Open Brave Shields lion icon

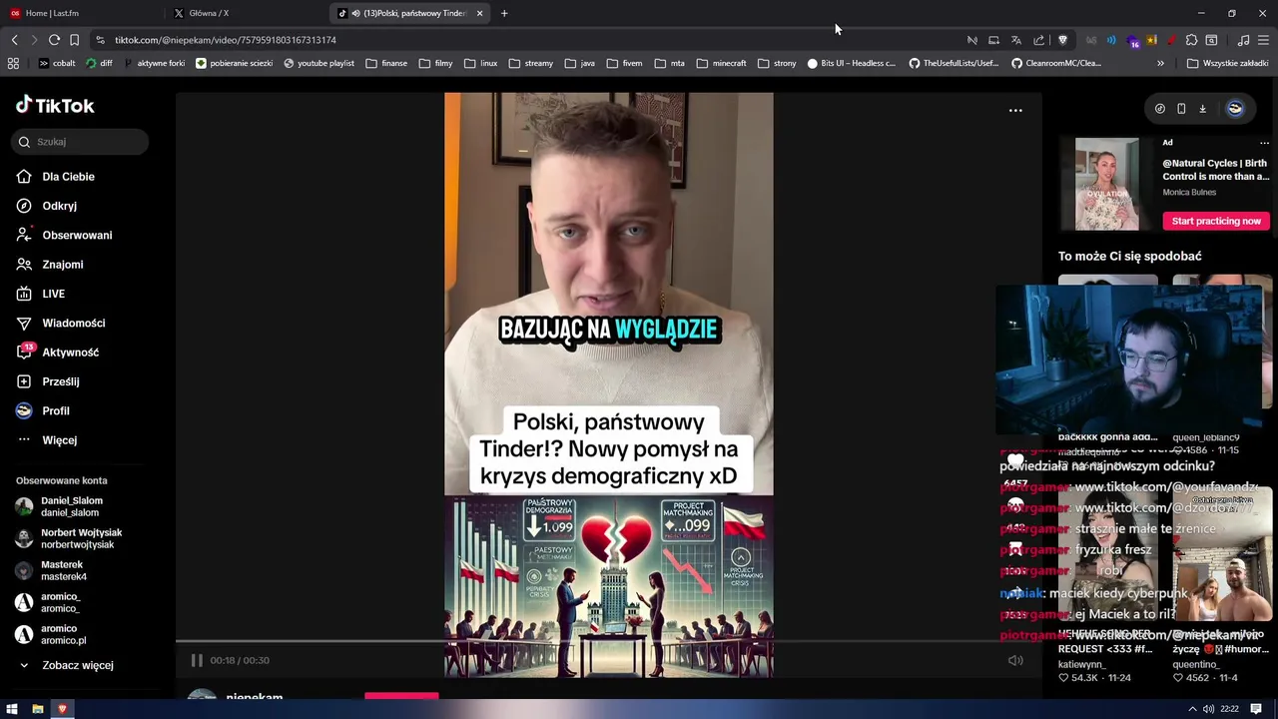pyautogui.click(x=1062, y=40)
